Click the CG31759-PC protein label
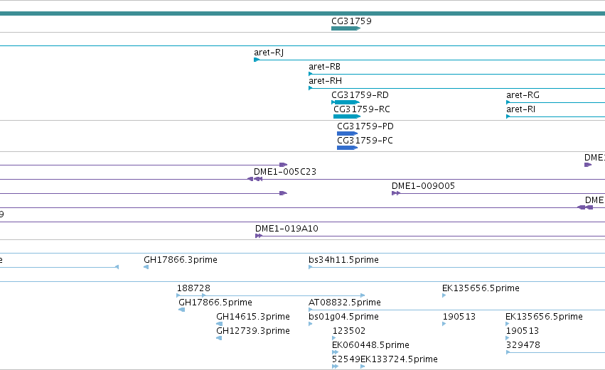605x370 pixels. (x=365, y=141)
